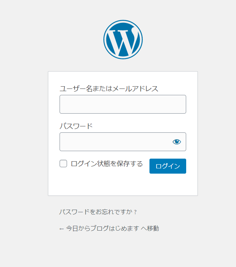Follow the forgot-password link below the login box
The image size is (236, 267).
pos(98,212)
